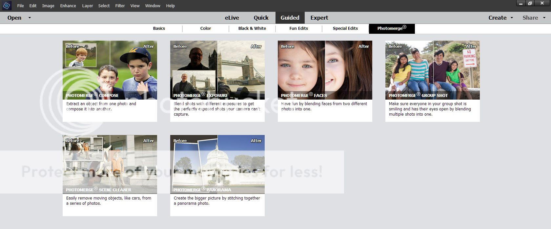This screenshot has width=551, height=229.
Task: Expand the Create dropdown arrow
Action: [512, 18]
